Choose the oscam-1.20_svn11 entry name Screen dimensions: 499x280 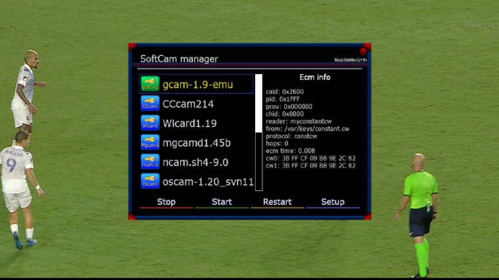[208, 182]
